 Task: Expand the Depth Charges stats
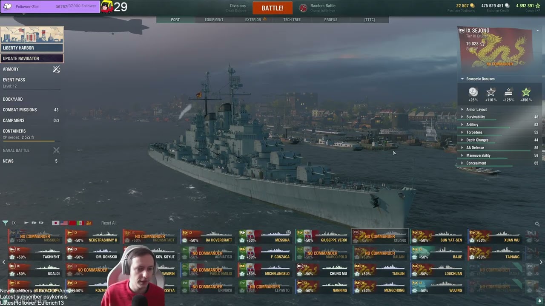(x=499, y=140)
